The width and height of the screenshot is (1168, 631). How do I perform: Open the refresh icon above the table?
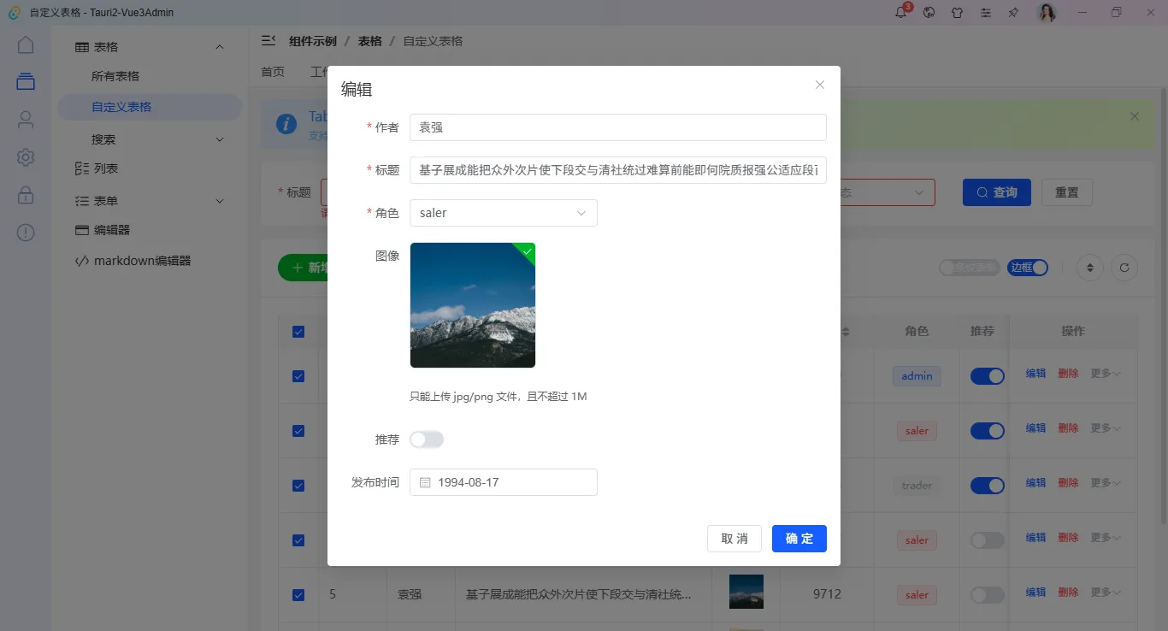pyautogui.click(x=1124, y=268)
